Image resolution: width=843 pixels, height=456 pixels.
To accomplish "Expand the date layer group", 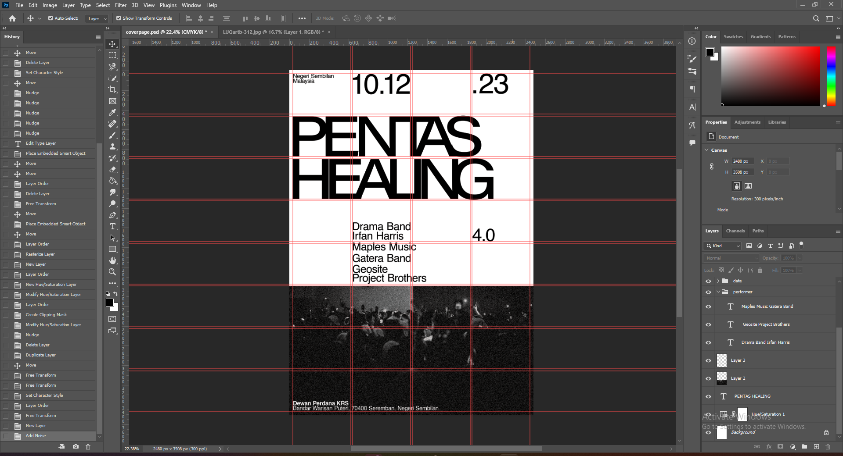I will click(718, 281).
